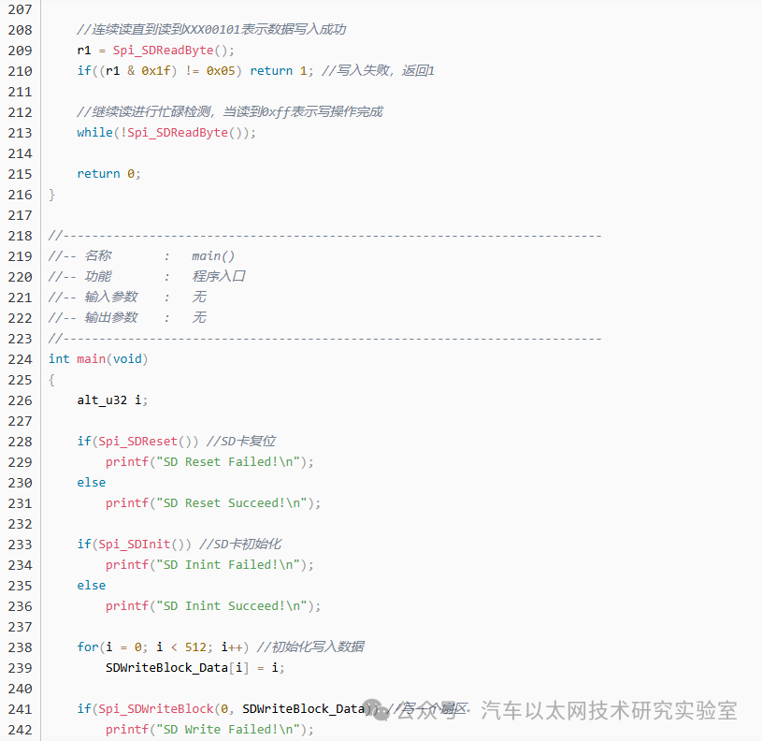Screen dimensions: 762x741
Task: Click comment on line 212 about 0xff
Action: click(x=230, y=112)
